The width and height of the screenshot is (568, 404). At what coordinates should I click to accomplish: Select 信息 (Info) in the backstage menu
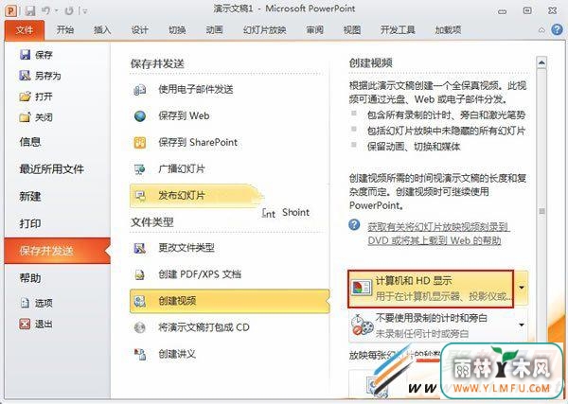pos(30,142)
